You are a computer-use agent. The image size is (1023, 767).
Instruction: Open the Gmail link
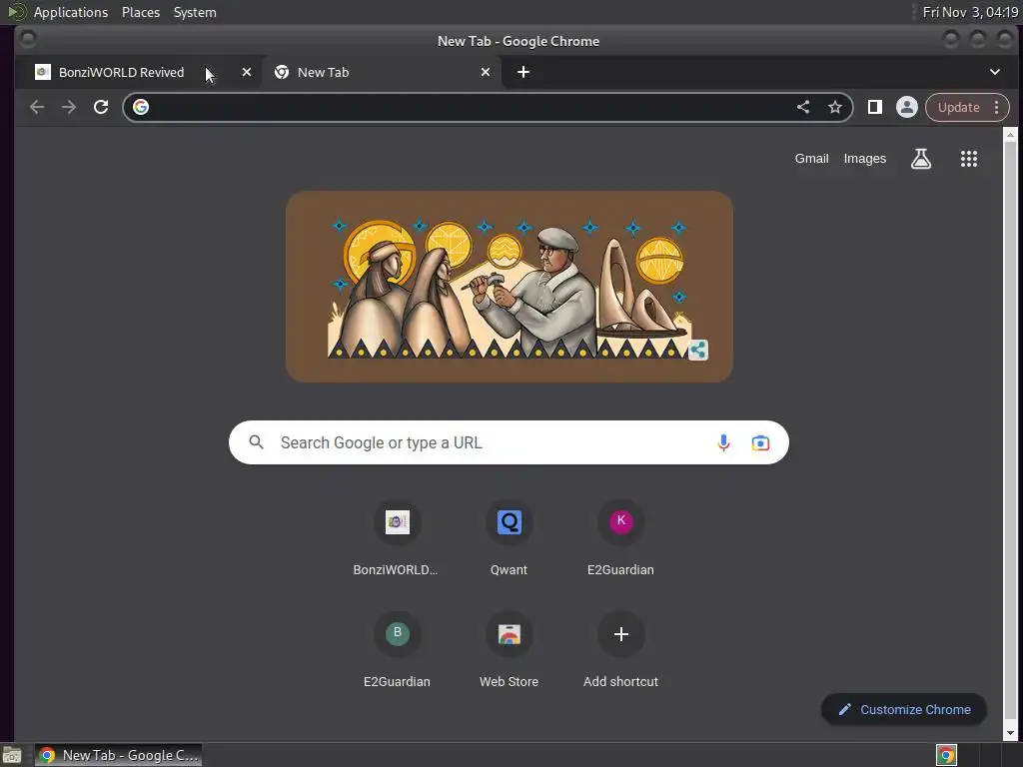pos(811,159)
